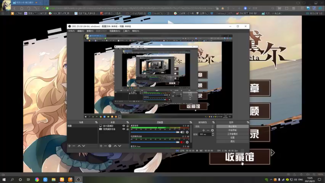Show hidden system tray icons chevron
The width and height of the screenshot is (325, 183).
coord(271,179)
